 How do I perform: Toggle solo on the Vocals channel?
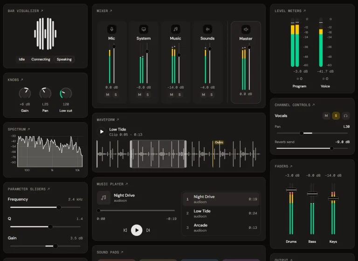pyautogui.click(x=336, y=116)
